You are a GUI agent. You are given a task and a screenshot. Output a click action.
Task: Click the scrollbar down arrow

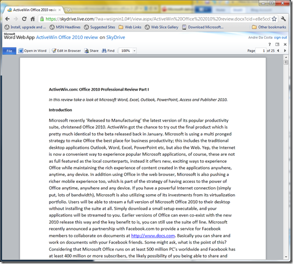coord(286,257)
